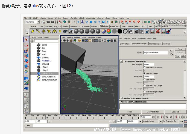Screen dimensions: 190x134
Task: Select nRigid2 in the outliner
Action: coord(45,70)
